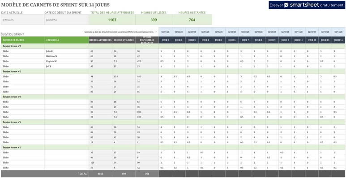Select the Équipe Scrum n°3 row
The height and width of the screenshot is (178, 346).
[173, 97]
